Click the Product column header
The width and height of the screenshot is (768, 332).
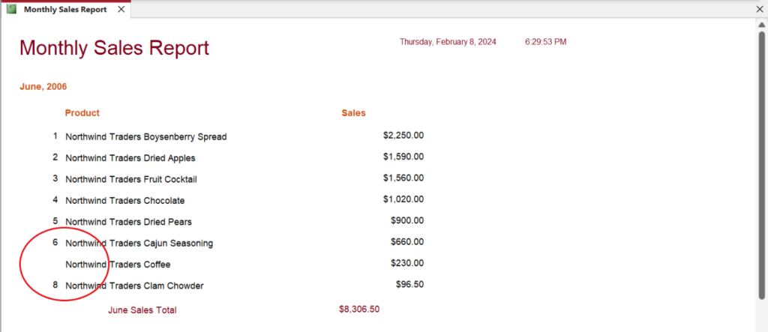click(x=82, y=113)
